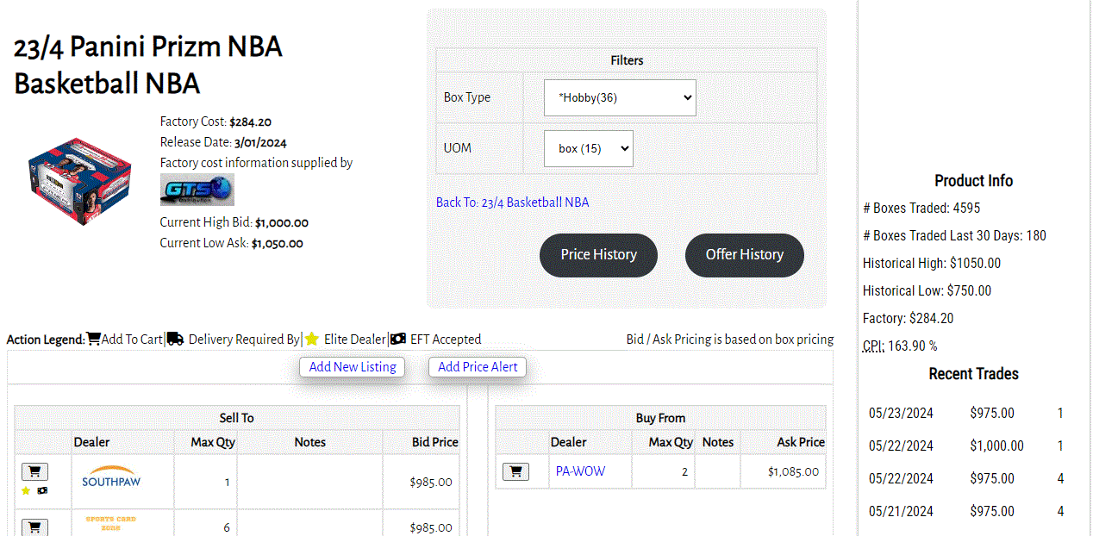Image resolution: width=1093 pixels, height=536 pixels.
Task: Click the Current Low Ask $1,050.00 value
Action: coord(278,244)
